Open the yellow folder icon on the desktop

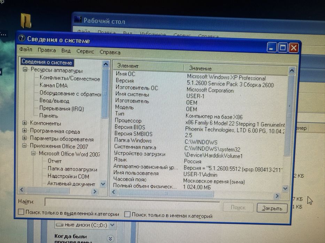coord(26,20)
